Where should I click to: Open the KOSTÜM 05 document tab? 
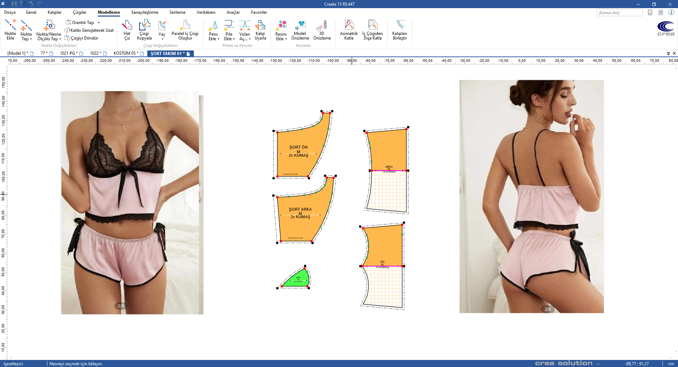click(126, 53)
